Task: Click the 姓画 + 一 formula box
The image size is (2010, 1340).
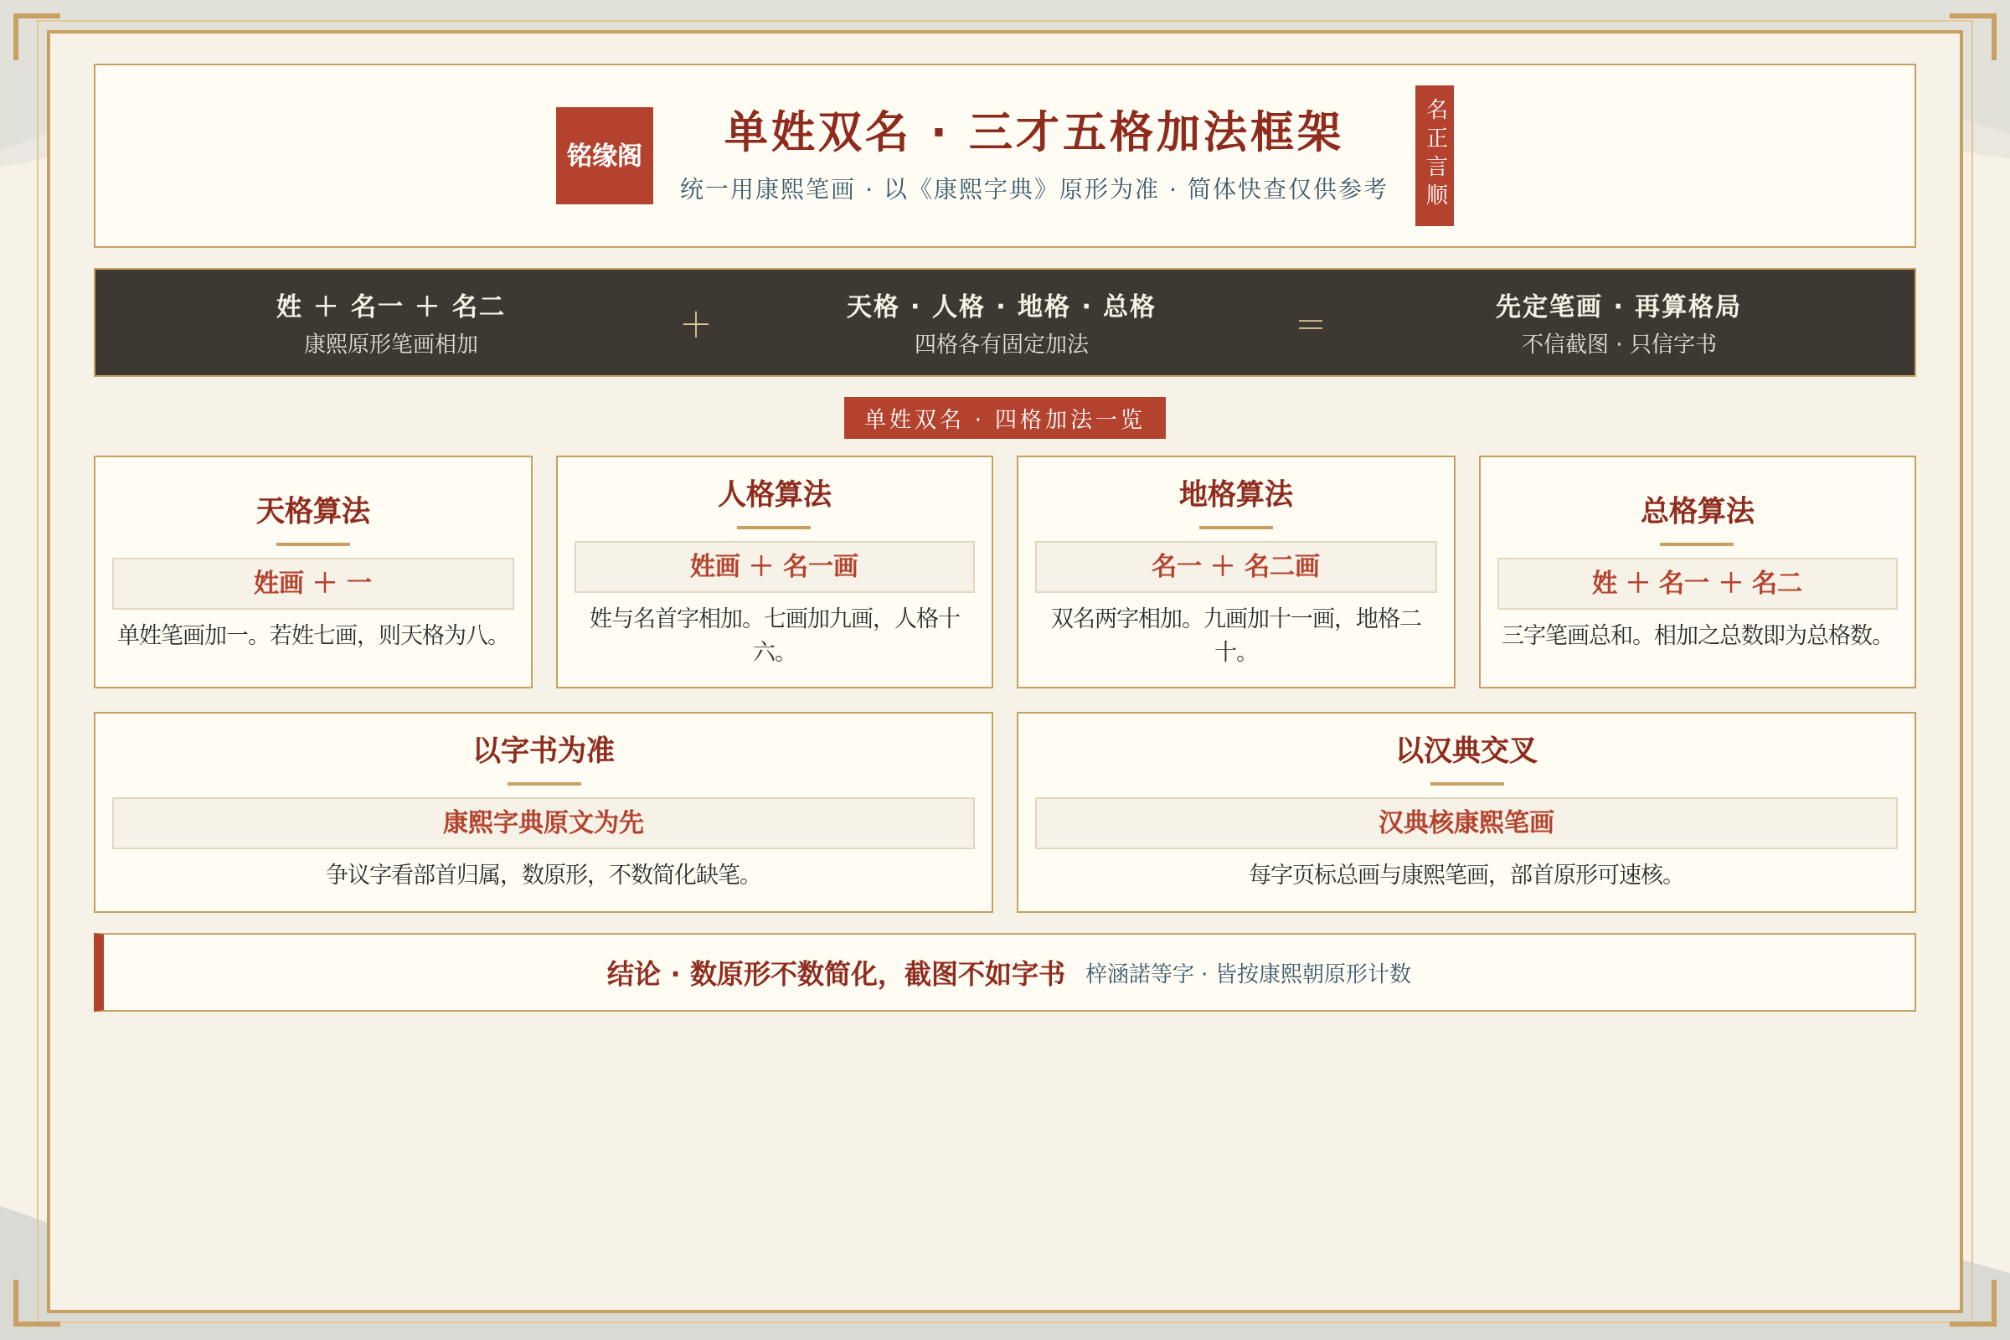Action: coord(312,584)
